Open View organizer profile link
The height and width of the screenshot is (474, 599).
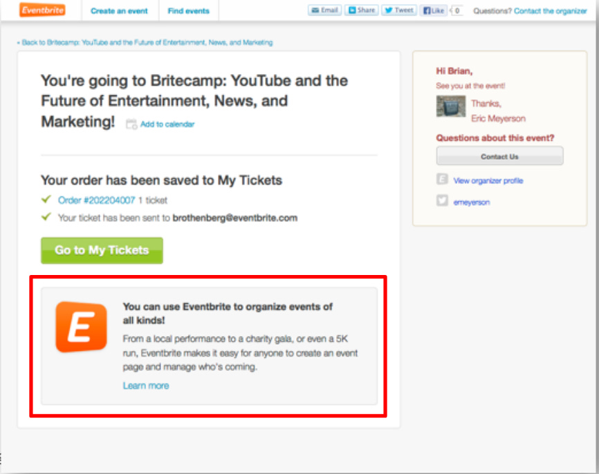point(488,181)
